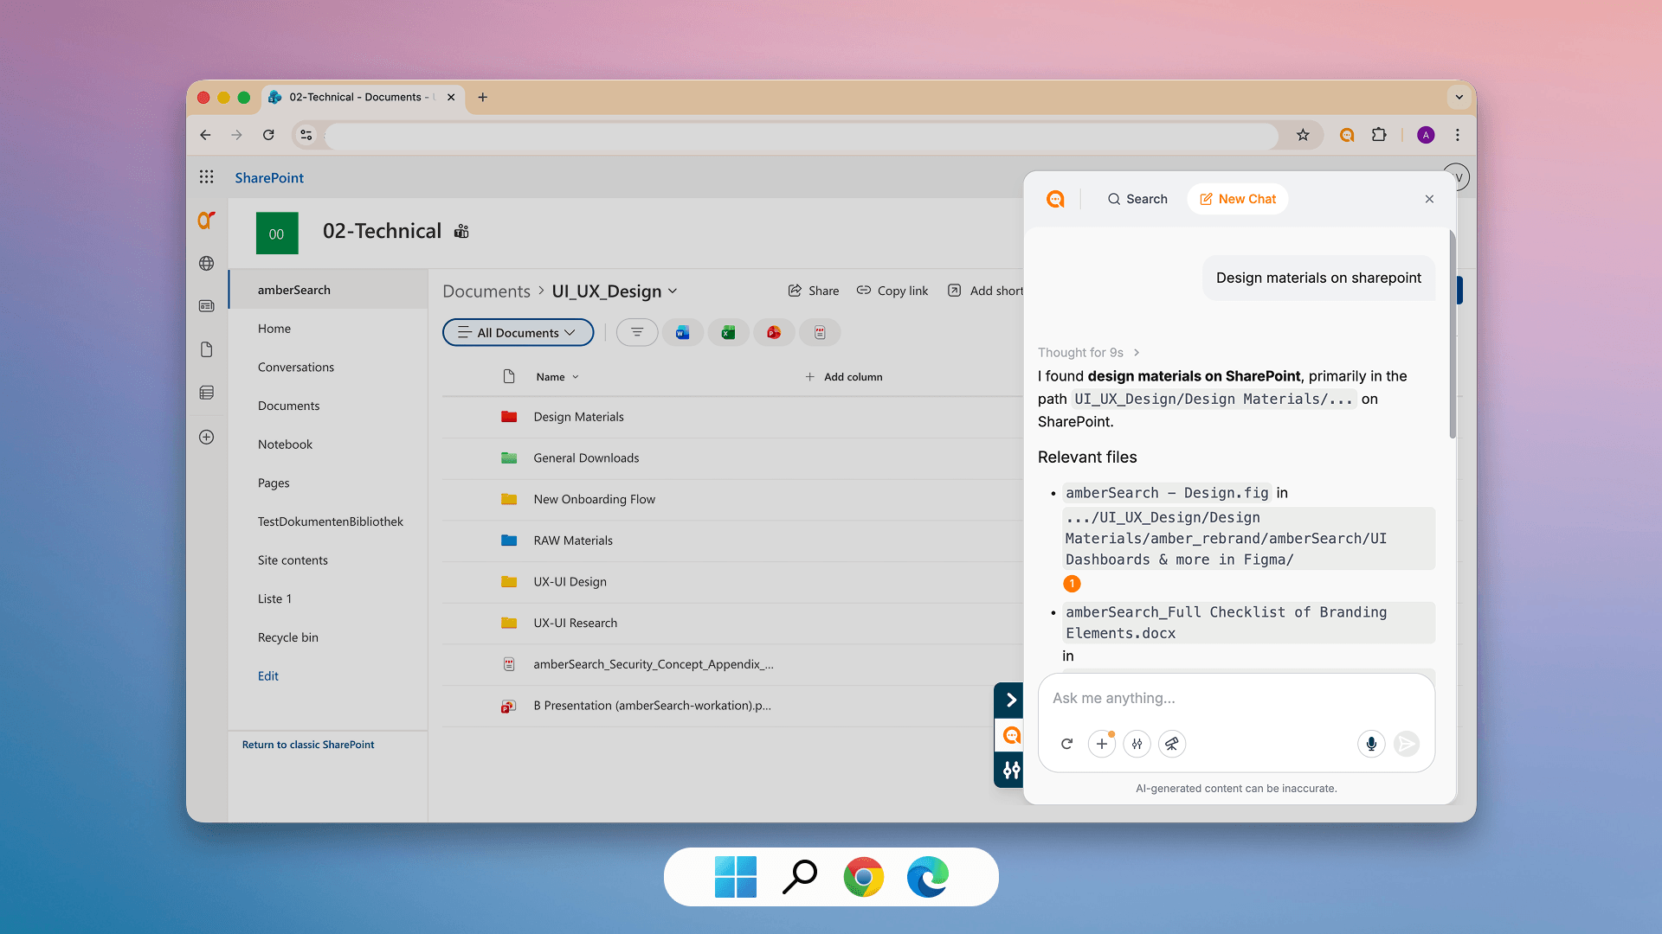Switch to the Search tab in chat panel
Image resolution: width=1662 pixels, height=934 pixels.
[x=1137, y=199]
